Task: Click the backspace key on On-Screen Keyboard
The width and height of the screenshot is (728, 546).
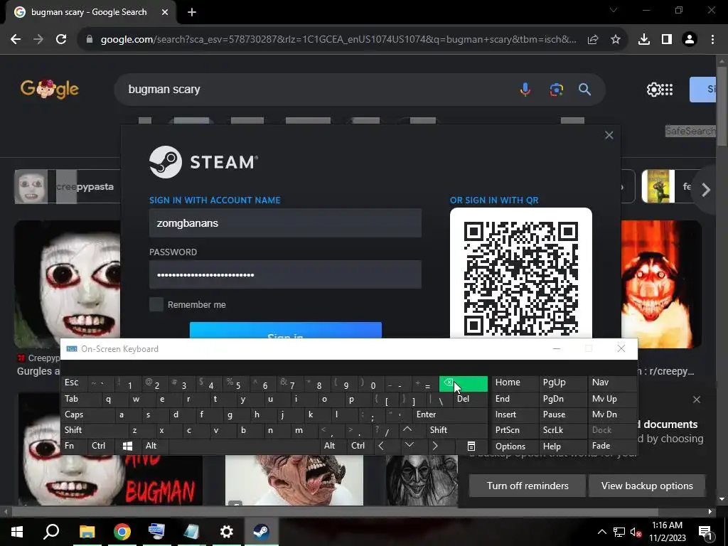Action: (464, 383)
